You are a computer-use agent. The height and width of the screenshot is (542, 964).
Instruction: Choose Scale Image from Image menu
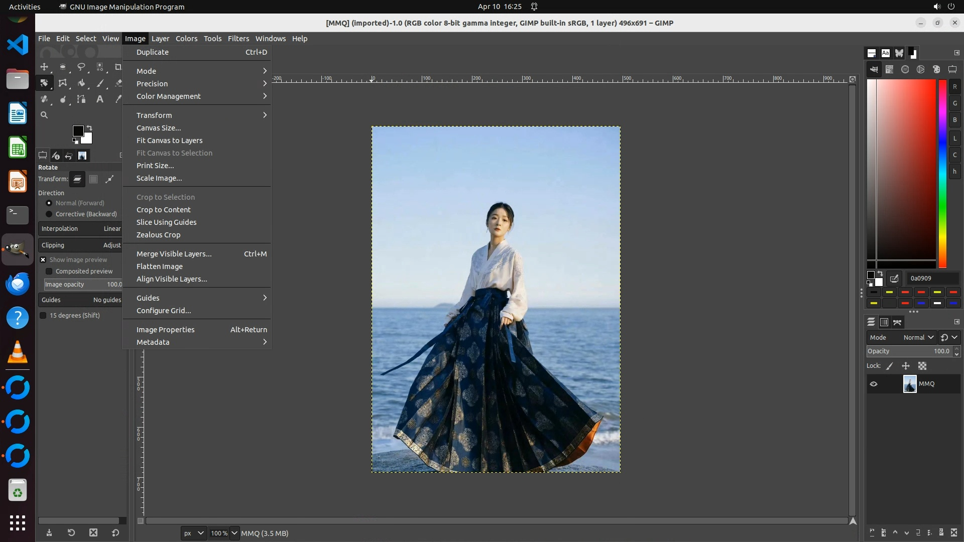point(159,178)
